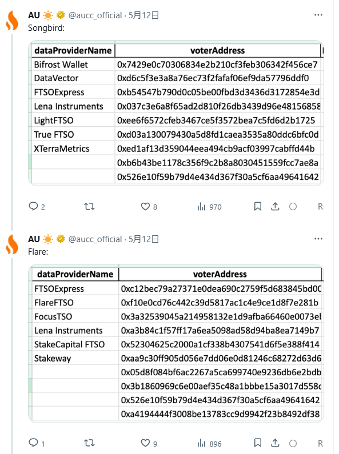Retweet the Flare post

pos(89,443)
